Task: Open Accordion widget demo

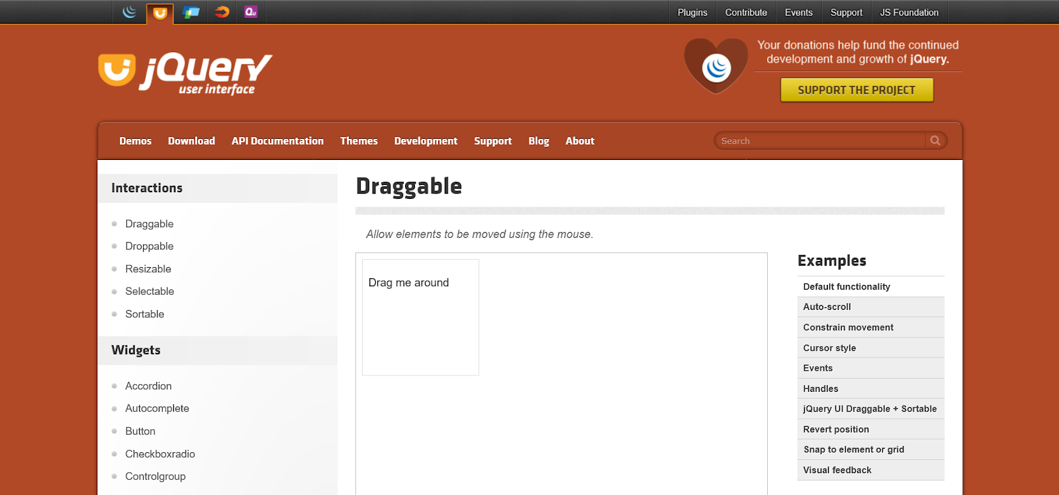Action: pos(148,386)
